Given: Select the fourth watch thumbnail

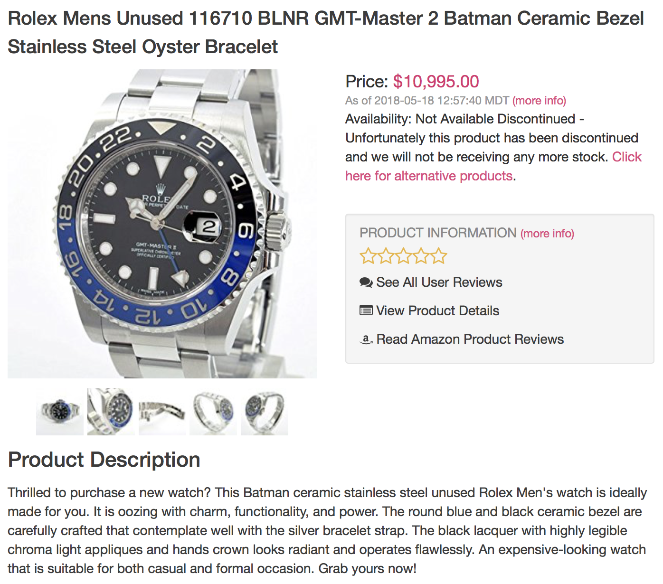Looking at the screenshot, I should tap(213, 412).
